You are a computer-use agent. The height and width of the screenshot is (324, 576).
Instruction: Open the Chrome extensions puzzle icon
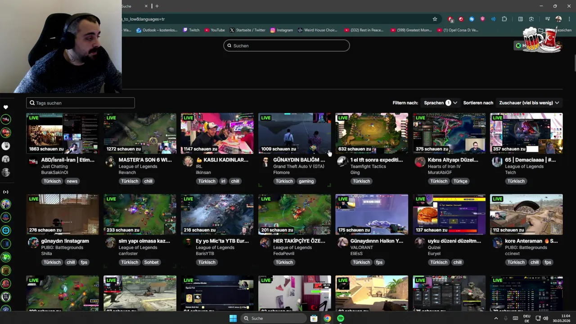pos(504,19)
